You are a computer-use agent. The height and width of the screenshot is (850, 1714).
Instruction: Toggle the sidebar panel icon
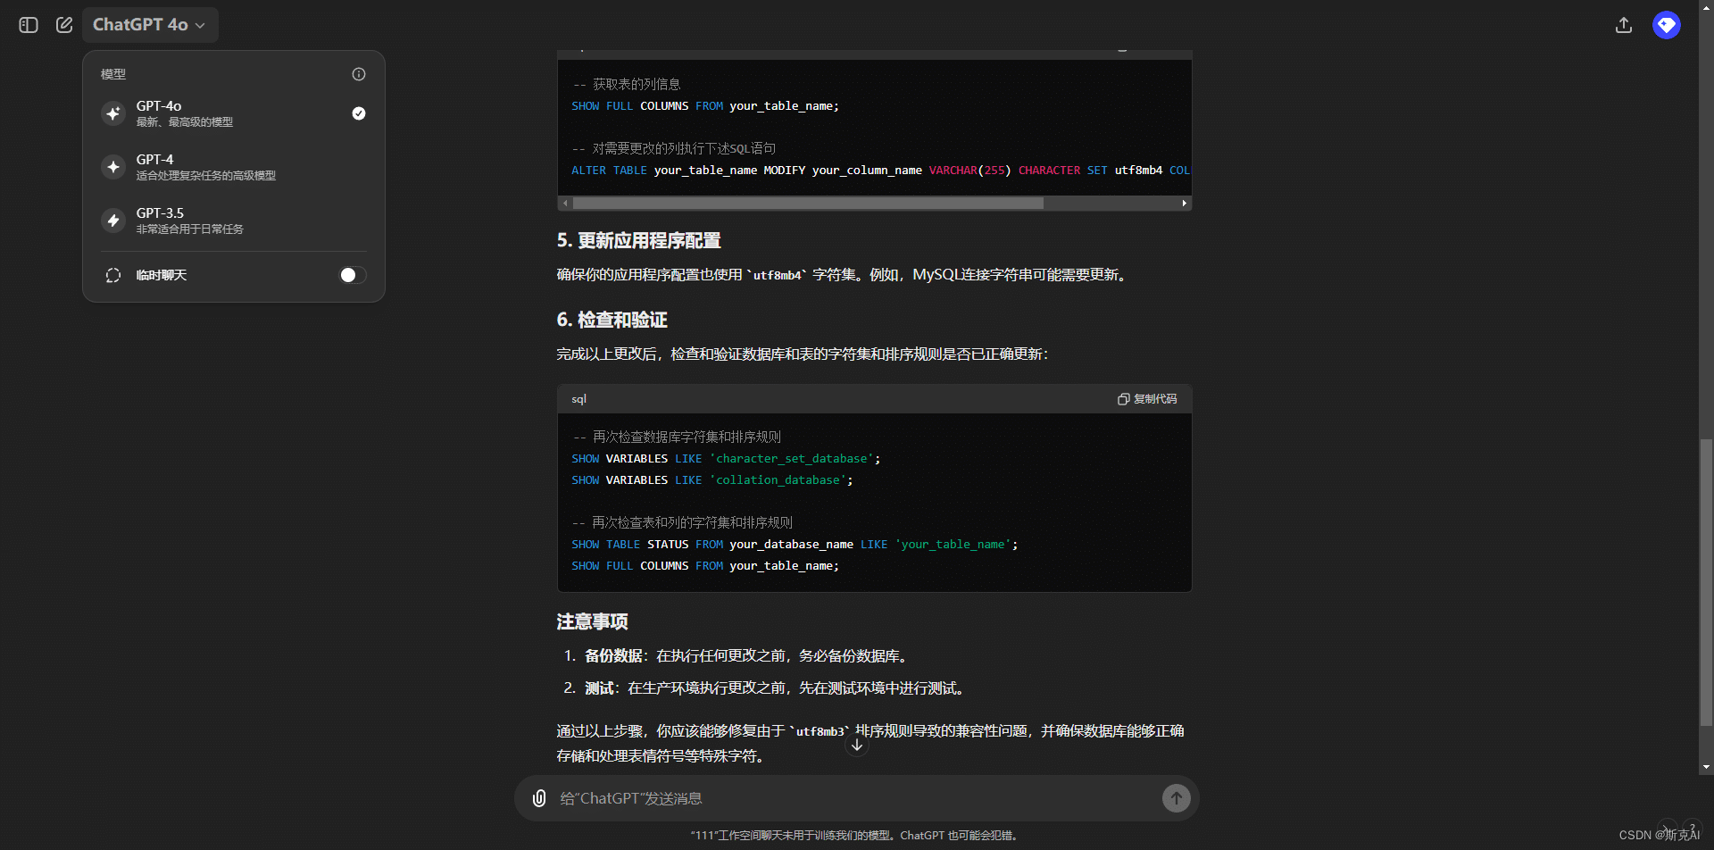click(x=29, y=25)
